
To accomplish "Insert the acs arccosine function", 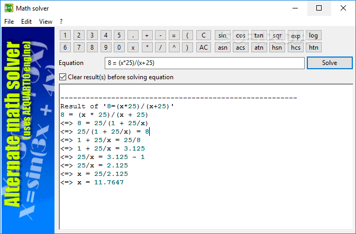I will [241, 48].
